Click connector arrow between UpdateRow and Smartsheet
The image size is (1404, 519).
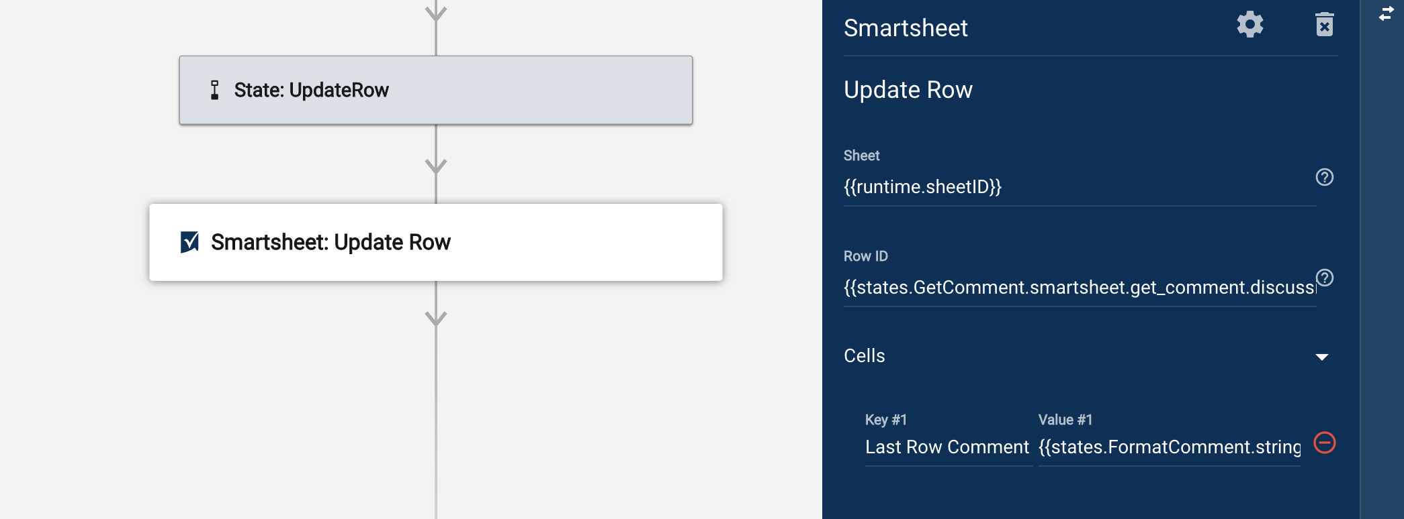click(x=436, y=165)
